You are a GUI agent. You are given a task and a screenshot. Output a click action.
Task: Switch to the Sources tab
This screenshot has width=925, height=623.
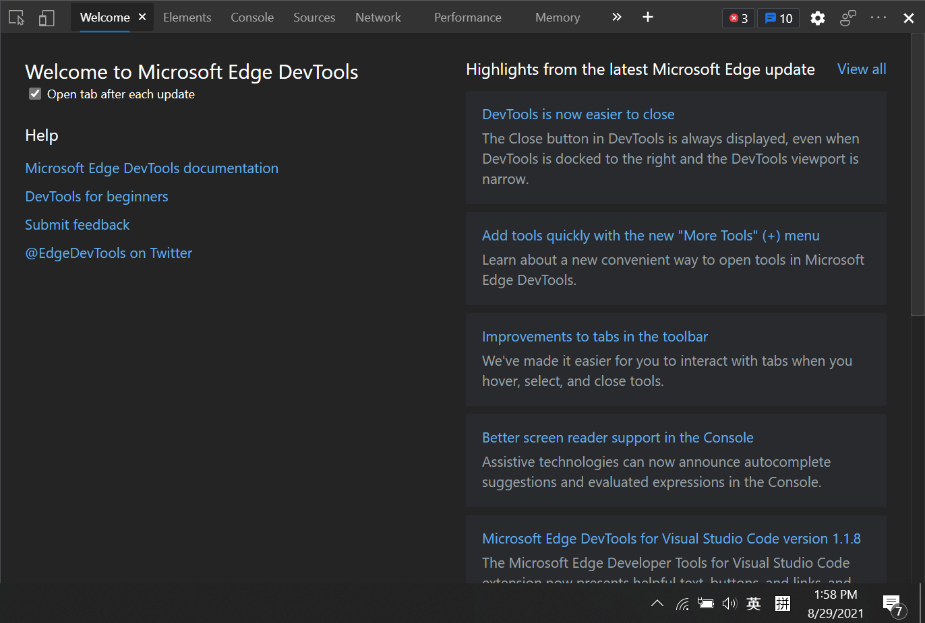[314, 18]
